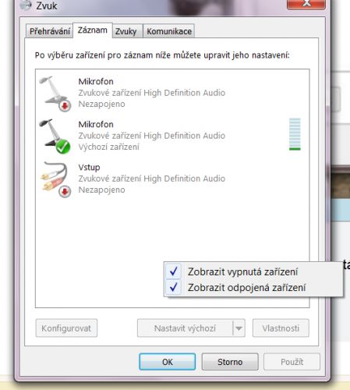Click the Konfigurovat button
Image resolution: width=350 pixels, height=390 pixels.
point(66,328)
